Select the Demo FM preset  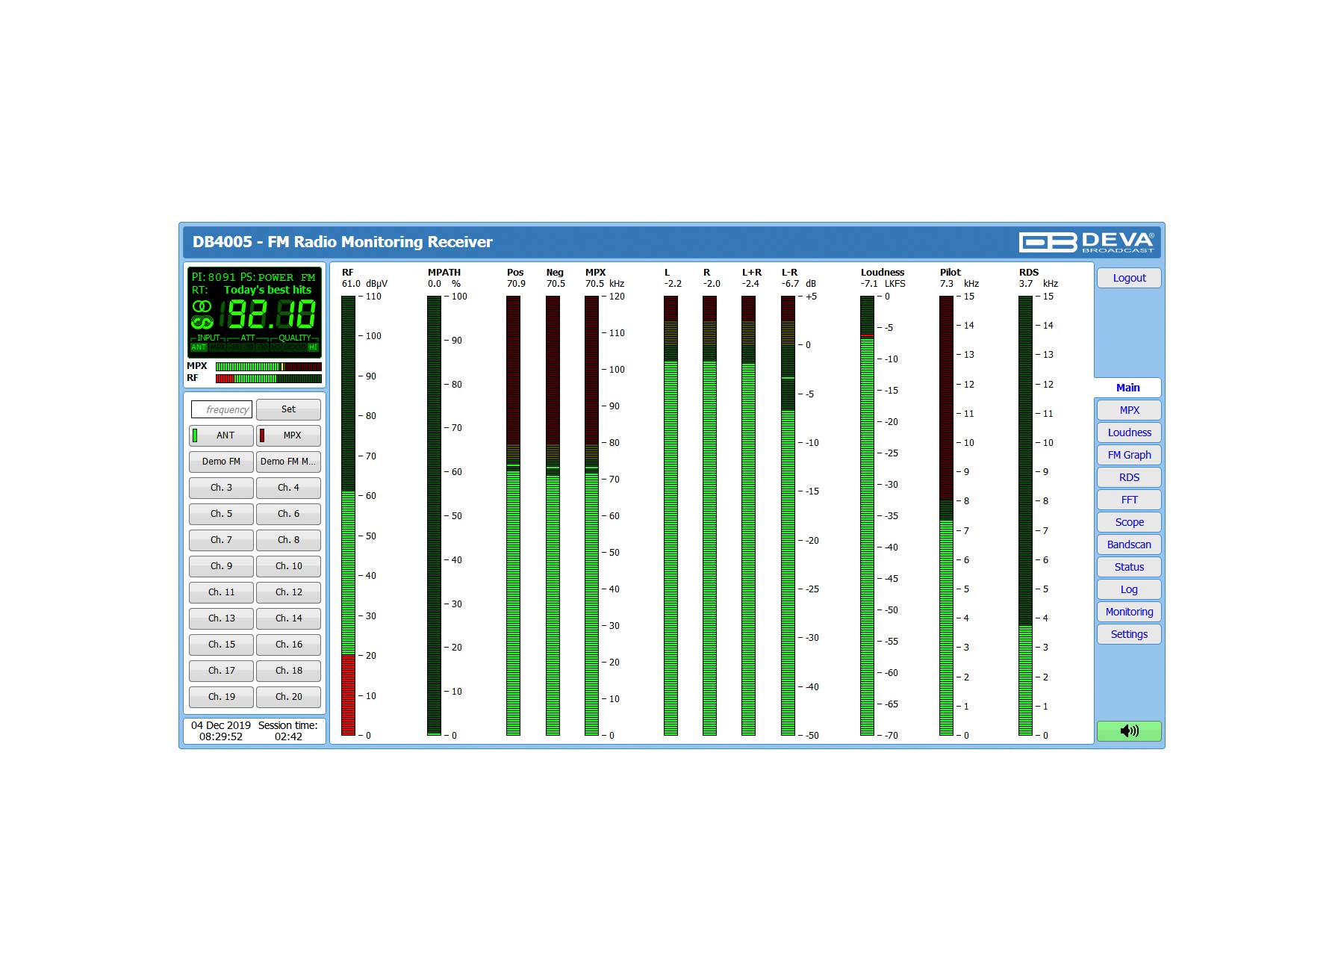tap(221, 462)
